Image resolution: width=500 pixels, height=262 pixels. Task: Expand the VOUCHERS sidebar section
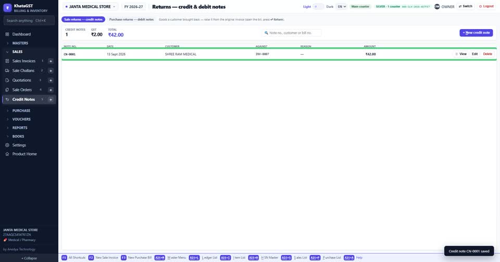click(21, 119)
